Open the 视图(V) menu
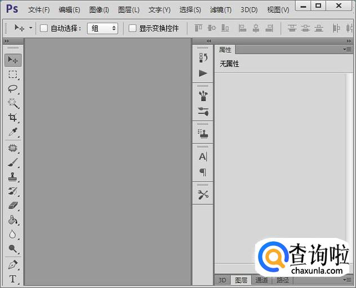Viewport: 356px width, 288px height. (278, 10)
